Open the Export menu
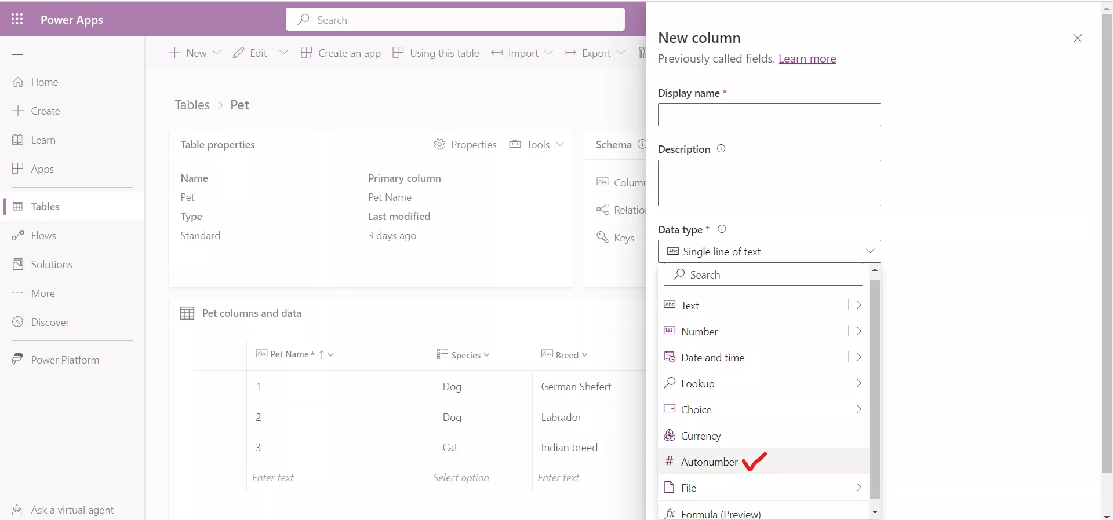 (x=595, y=53)
